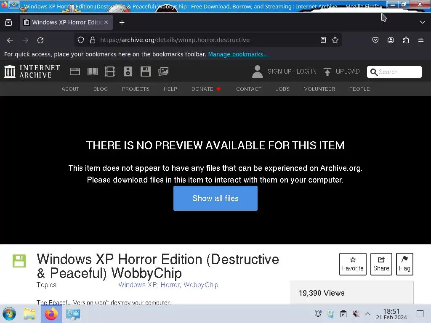The width and height of the screenshot is (431, 323).
Task: Share this item
Action: (381, 264)
